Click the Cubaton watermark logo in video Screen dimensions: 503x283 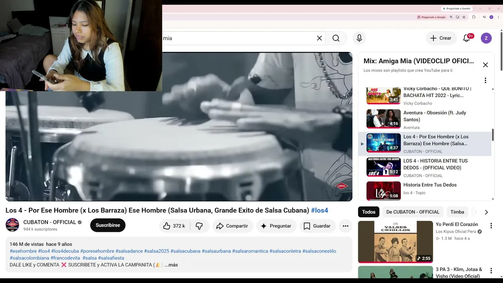[341, 186]
